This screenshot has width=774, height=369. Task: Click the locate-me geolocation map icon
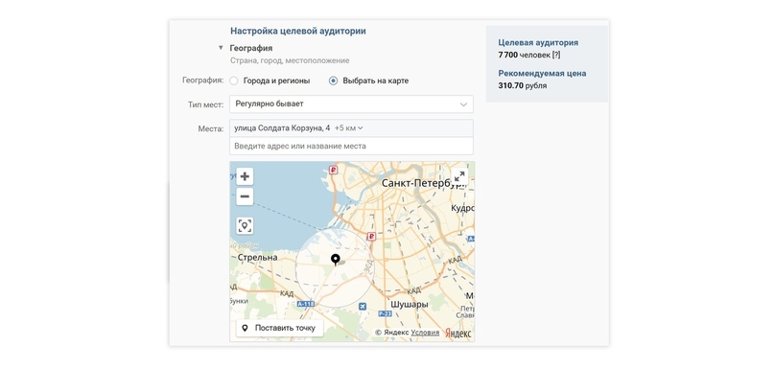pos(245,226)
